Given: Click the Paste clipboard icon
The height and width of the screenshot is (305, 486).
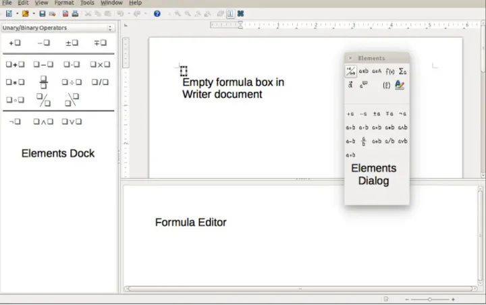Looking at the screenshot, I should (x=107, y=13).
